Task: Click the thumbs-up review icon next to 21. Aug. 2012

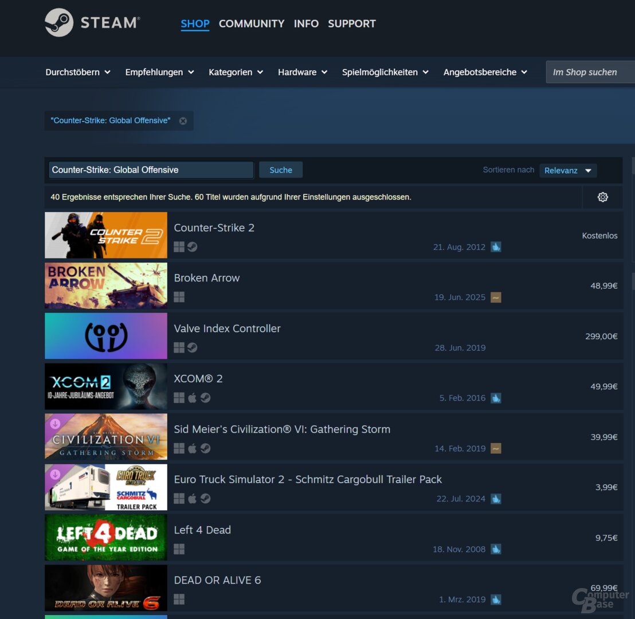Action: (x=496, y=246)
